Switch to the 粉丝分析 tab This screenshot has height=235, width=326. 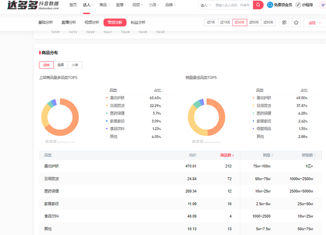pyautogui.click(x=138, y=22)
